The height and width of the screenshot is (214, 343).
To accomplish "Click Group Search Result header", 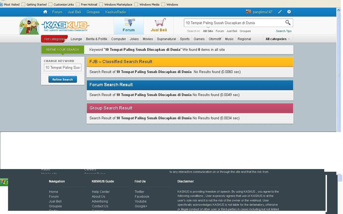I will pos(190,108).
